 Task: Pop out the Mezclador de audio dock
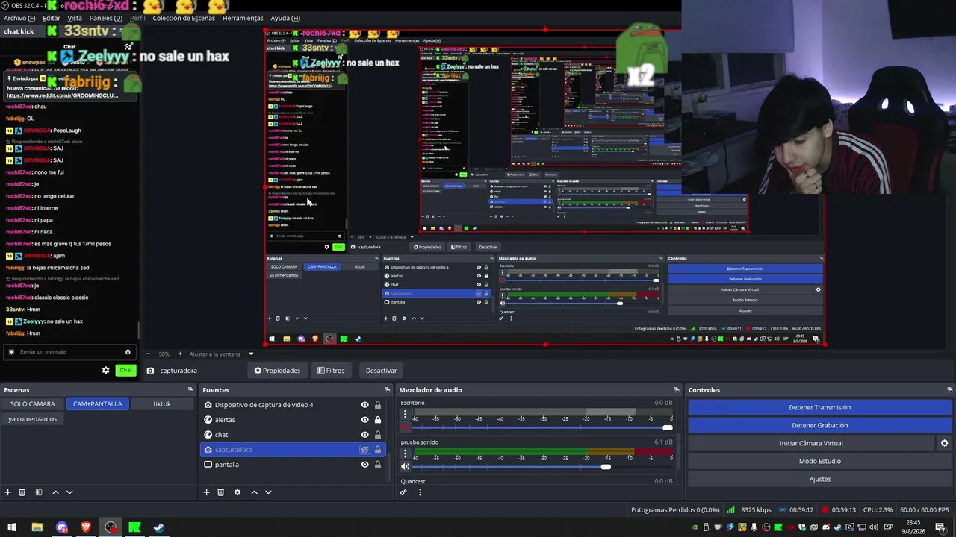pos(677,390)
